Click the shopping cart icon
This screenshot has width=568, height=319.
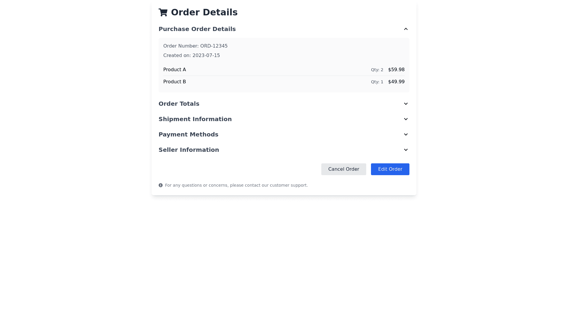pos(163,12)
